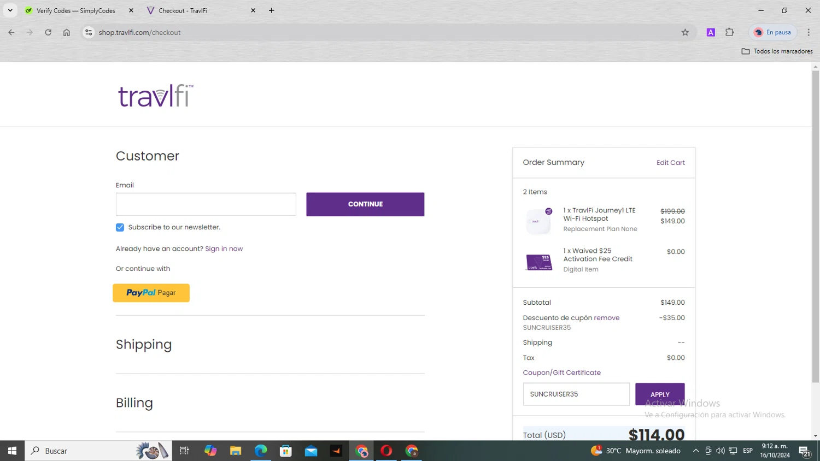Click the Shipping section heading

(x=144, y=345)
